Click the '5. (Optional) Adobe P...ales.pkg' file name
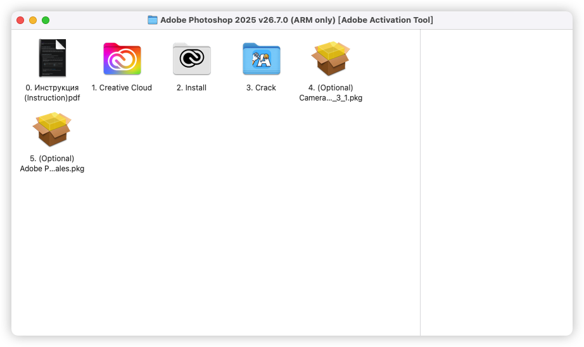Image resolution: width=584 pixels, height=347 pixels. (x=52, y=164)
